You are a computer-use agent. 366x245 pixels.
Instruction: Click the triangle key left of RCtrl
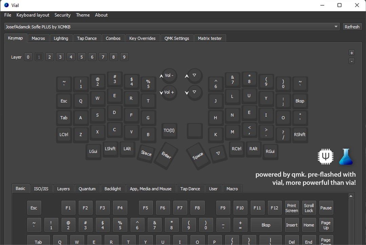pos(218,153)
